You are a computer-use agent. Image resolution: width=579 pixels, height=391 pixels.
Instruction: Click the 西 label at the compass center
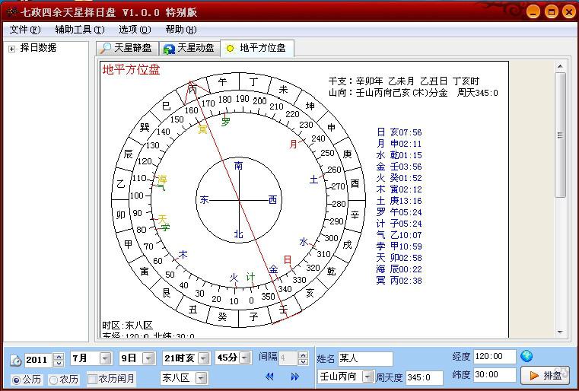(272, 200)
